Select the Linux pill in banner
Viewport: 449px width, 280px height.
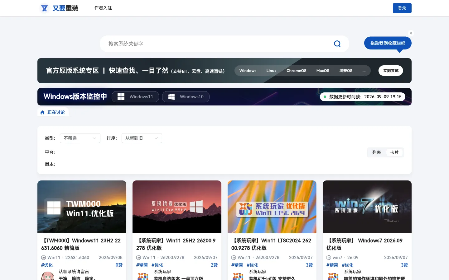tap(271, 71)
